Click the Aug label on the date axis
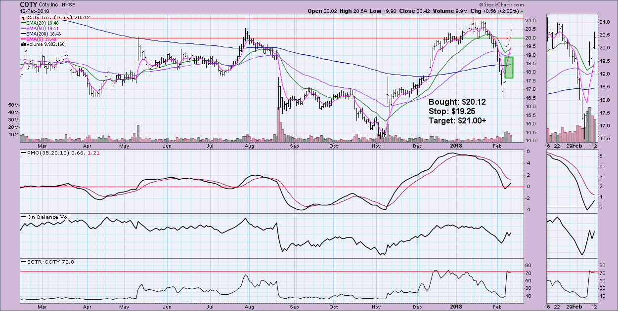 (250, 146)
